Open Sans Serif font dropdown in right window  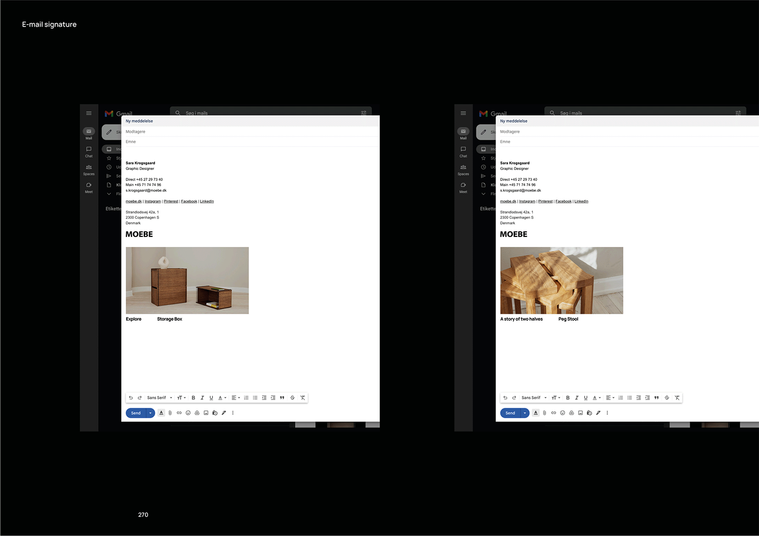[534, 398]
